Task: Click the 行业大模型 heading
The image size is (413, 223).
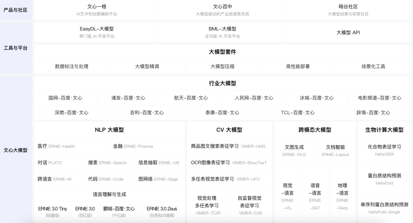Action: tap(222, 84)
